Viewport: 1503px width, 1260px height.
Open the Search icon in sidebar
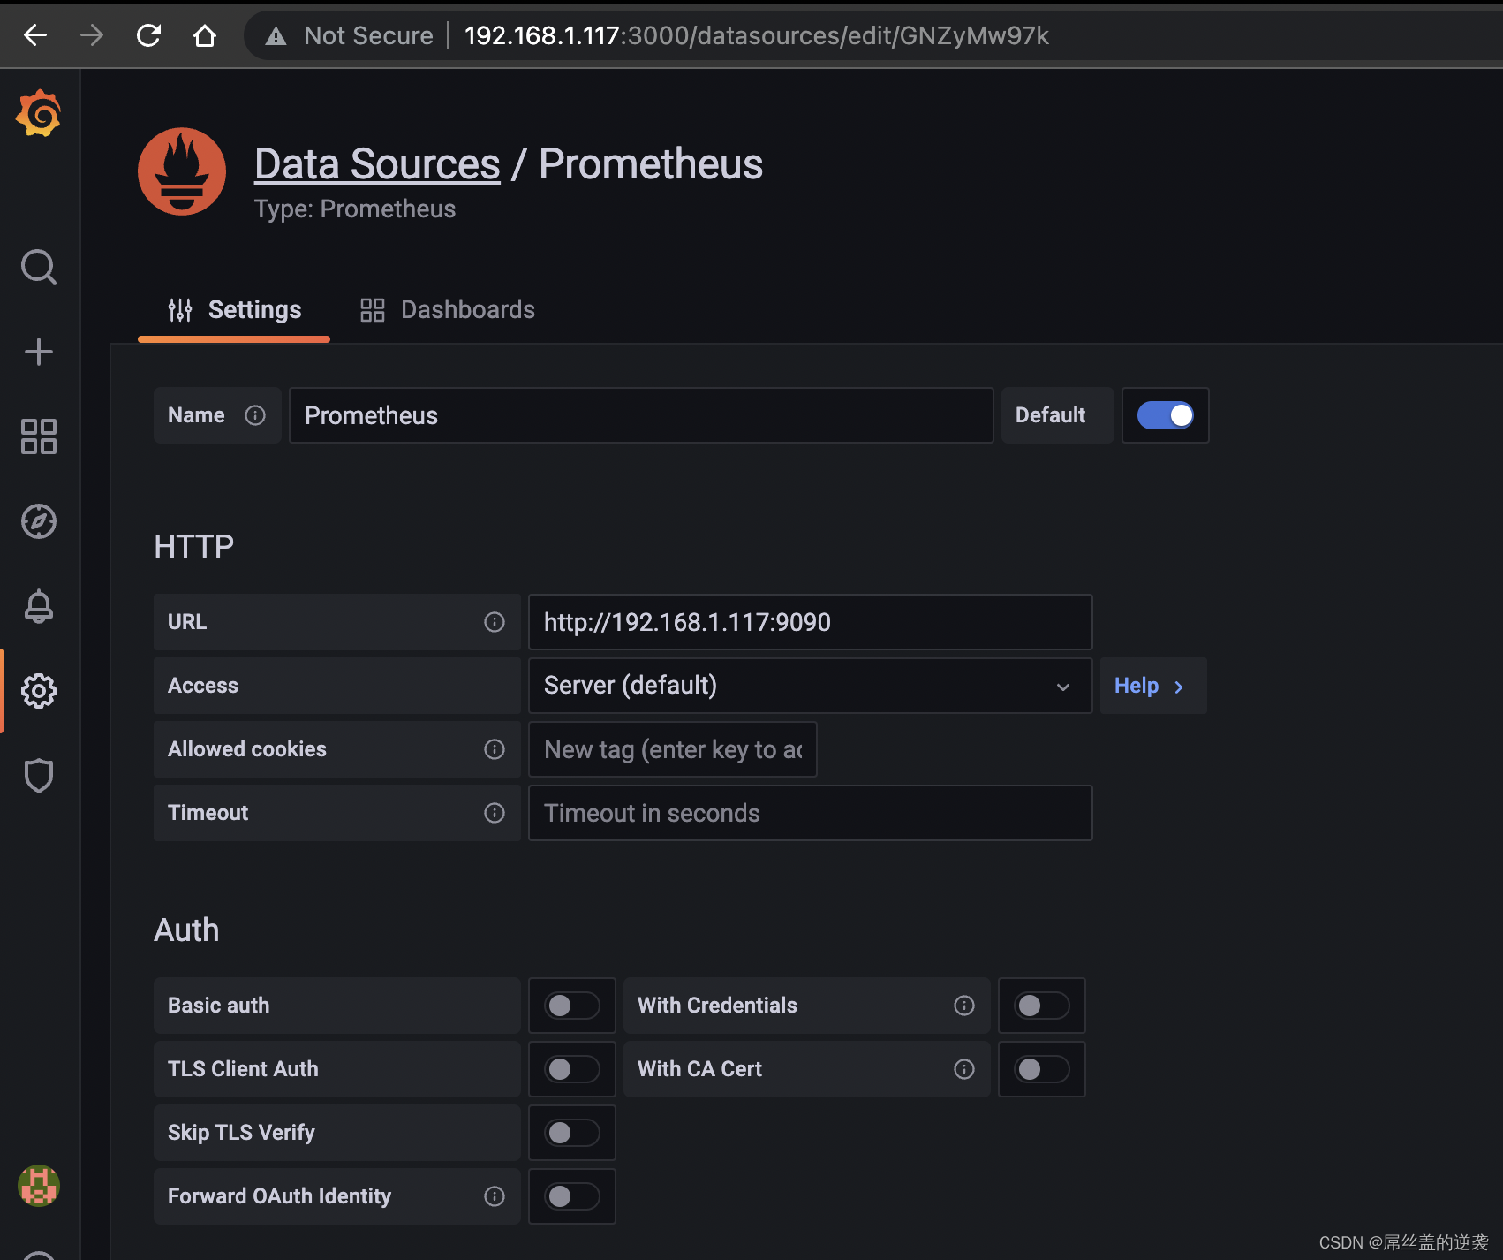tap(39, 266)
